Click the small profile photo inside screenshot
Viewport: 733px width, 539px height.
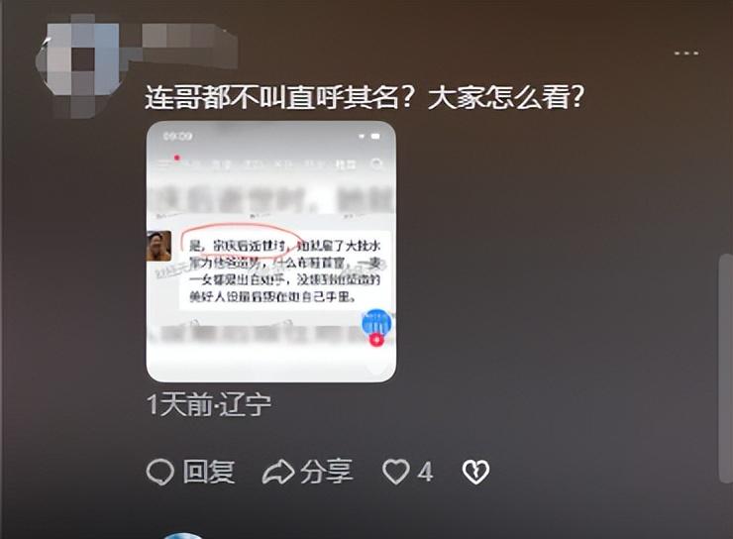point(158,246)
